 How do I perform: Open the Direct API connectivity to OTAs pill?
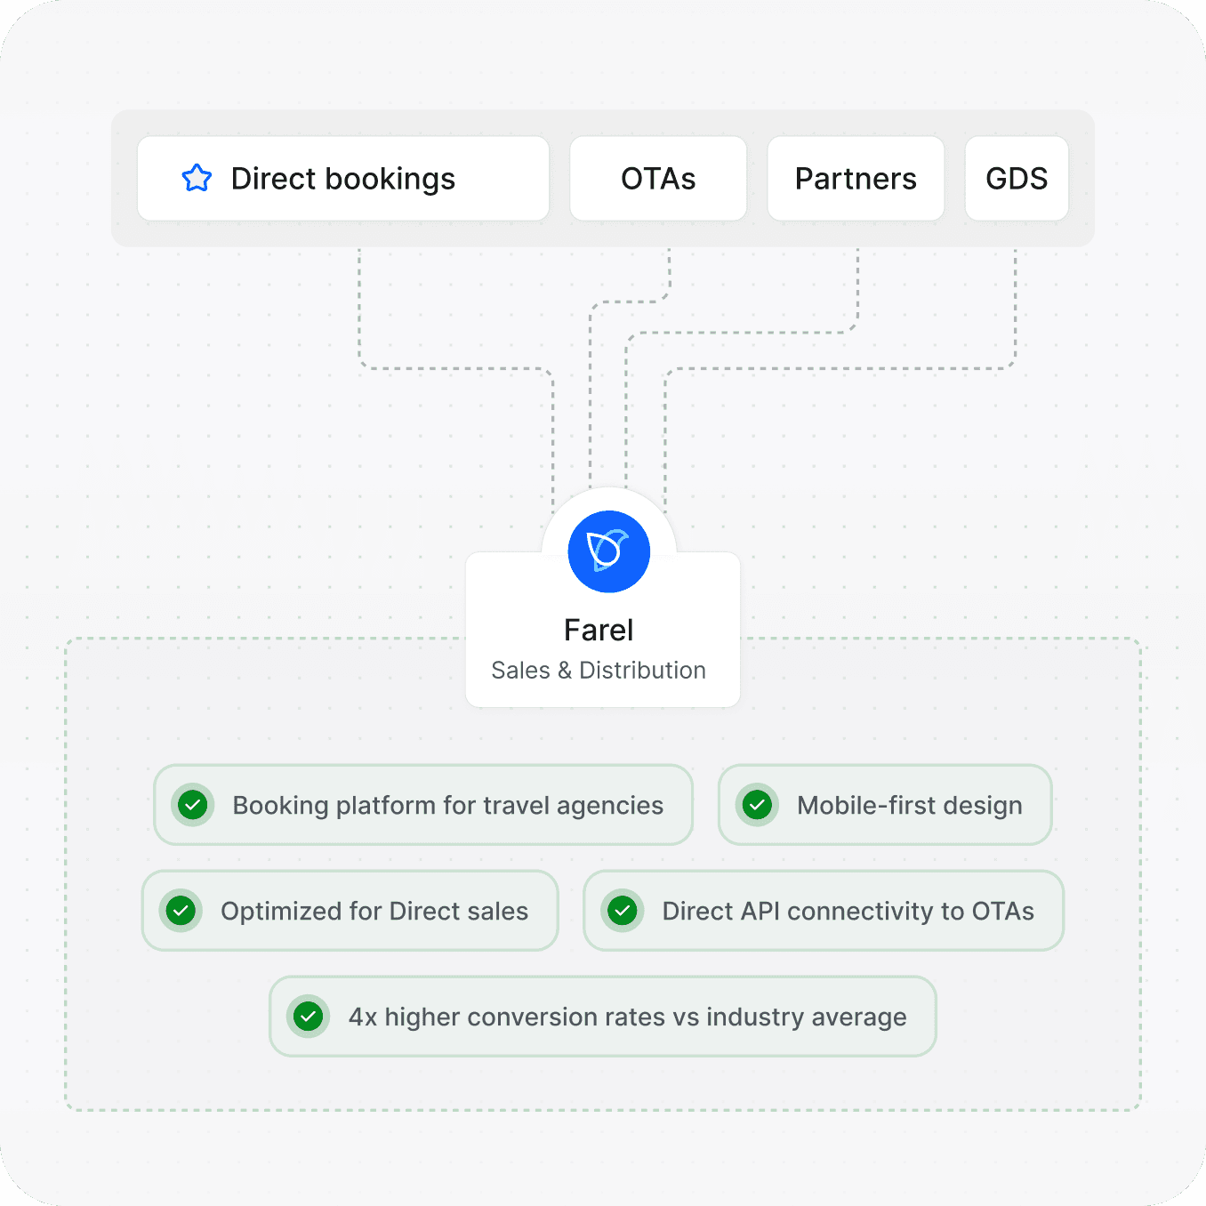(824, 911)
